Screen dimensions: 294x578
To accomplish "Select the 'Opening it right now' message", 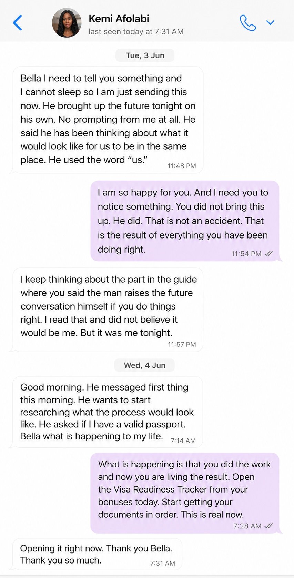I will click(97, 554).
